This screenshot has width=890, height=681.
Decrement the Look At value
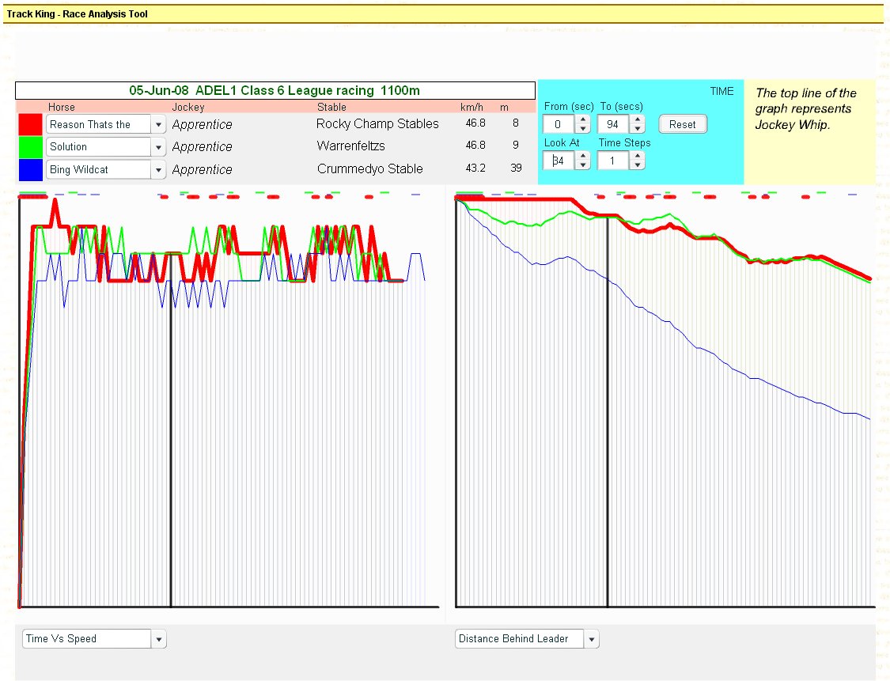pos(583,165)
